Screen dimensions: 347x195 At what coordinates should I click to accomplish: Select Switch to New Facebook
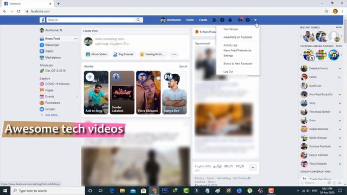[237, 64]
